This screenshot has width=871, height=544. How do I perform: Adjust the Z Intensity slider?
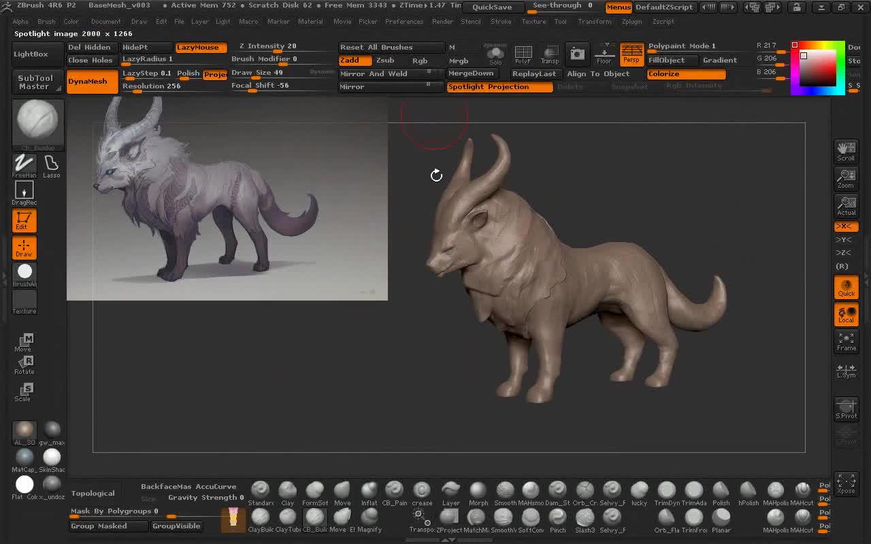click(x=282, y=47)
